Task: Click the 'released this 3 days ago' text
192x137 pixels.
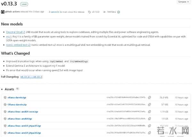Action: coord(32,12)
